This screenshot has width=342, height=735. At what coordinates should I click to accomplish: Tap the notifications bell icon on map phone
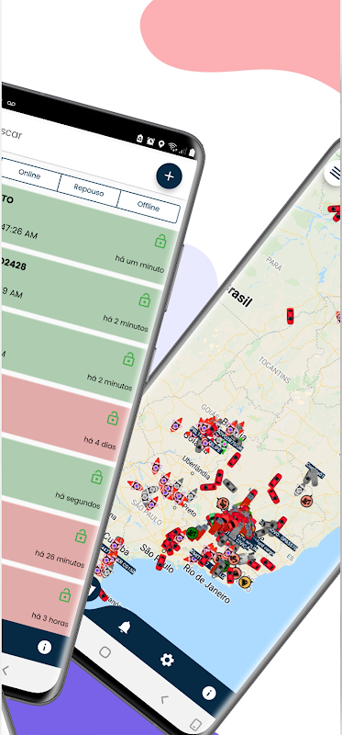tap(124, 628)
